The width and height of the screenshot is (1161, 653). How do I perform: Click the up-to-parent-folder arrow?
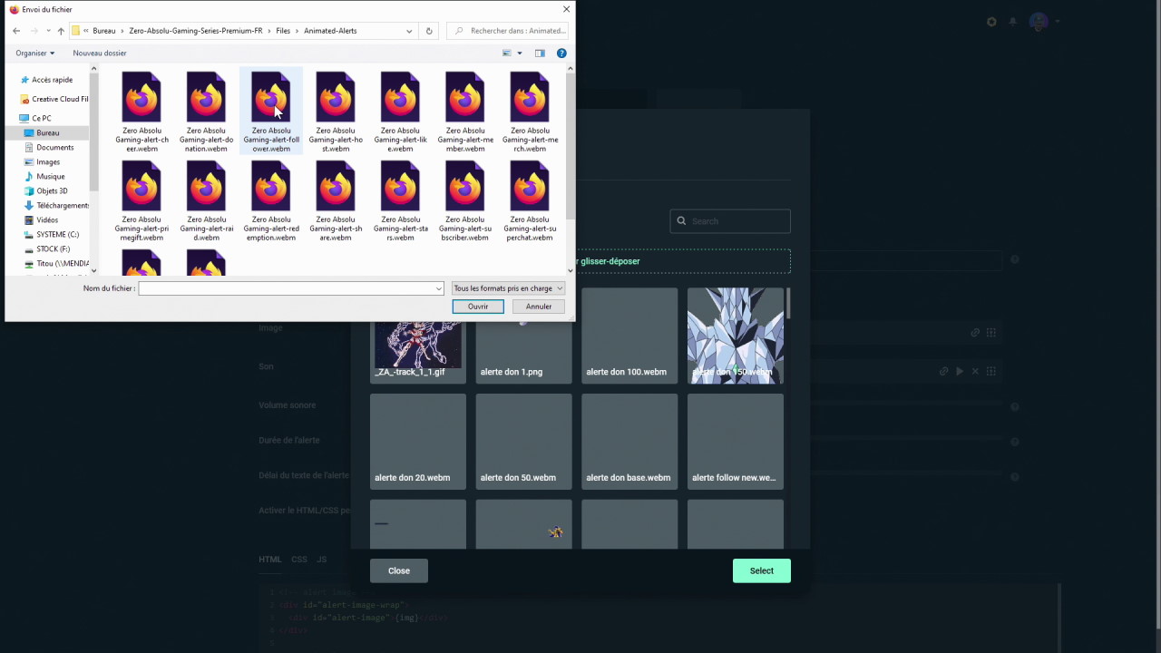60,30
